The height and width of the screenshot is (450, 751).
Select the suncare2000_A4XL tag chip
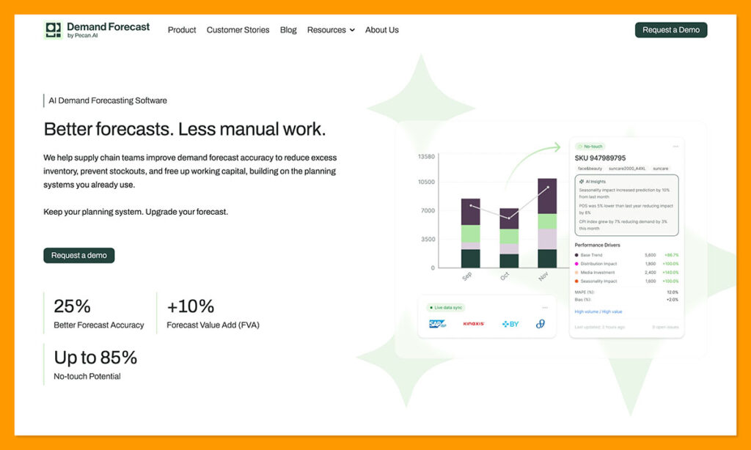627,169
